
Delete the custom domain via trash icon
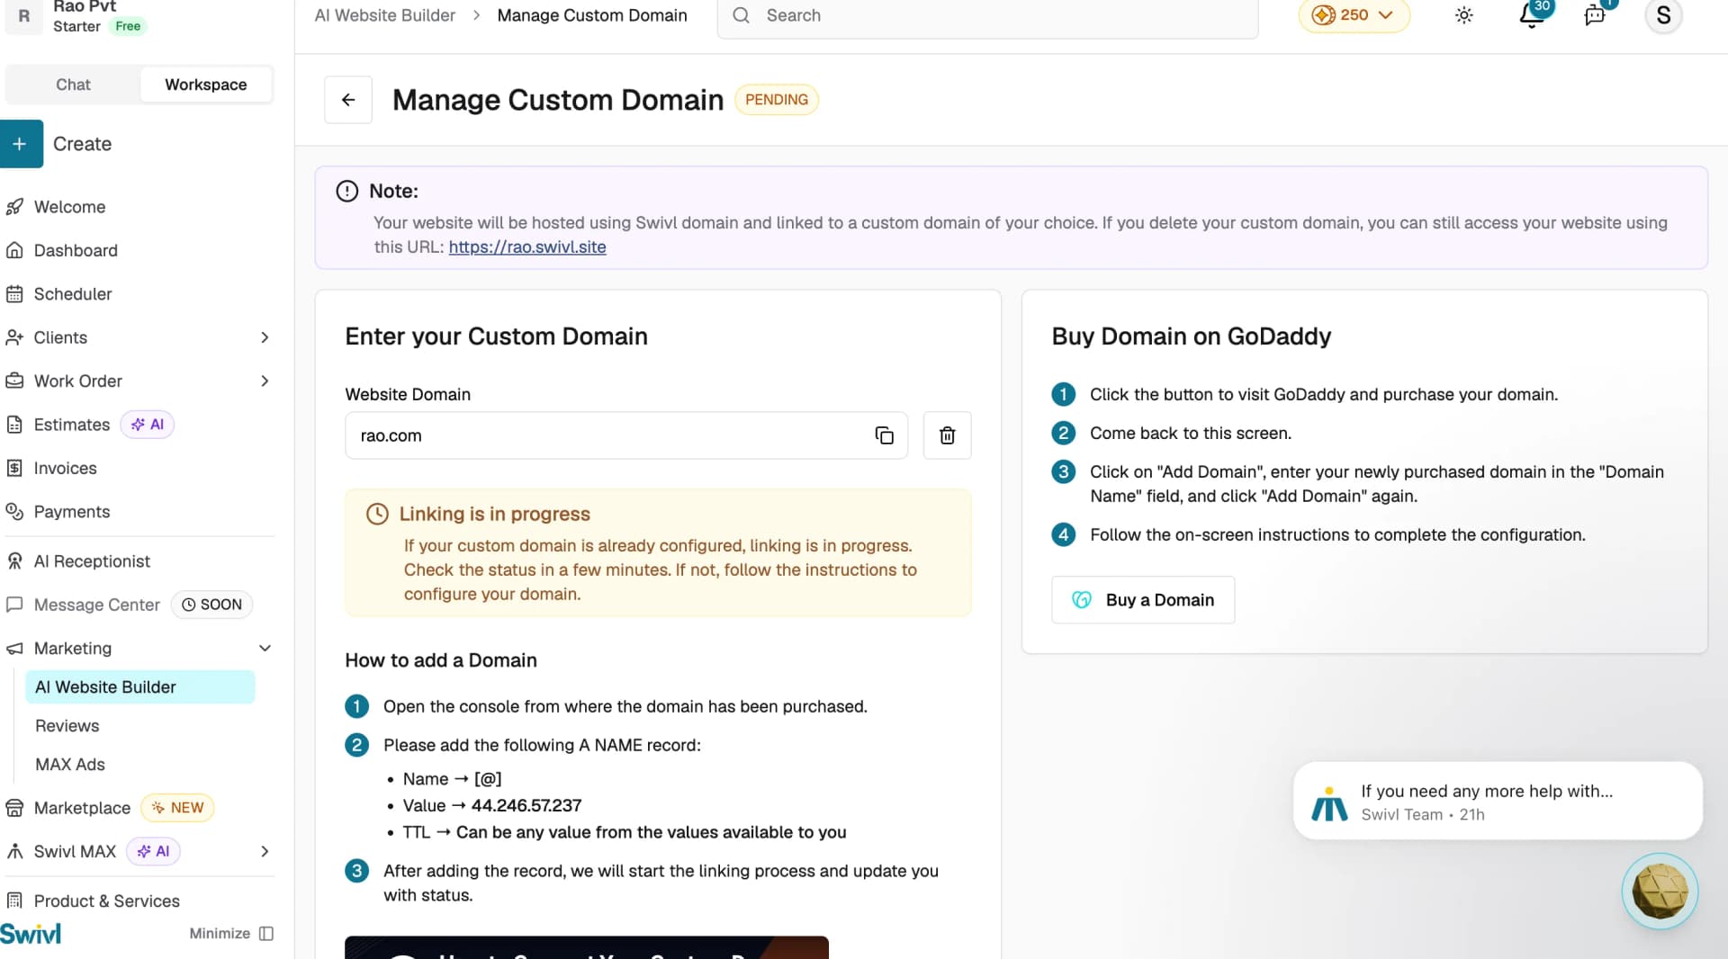(x=947, y=435)
